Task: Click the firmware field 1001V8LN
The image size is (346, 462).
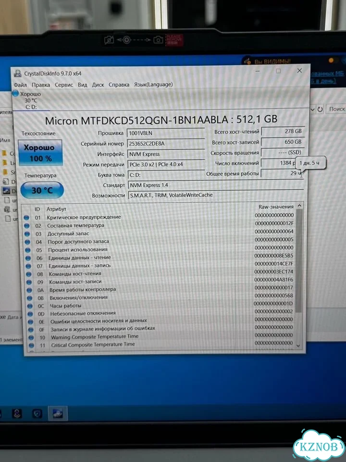Action: click(x=166, y=133)
